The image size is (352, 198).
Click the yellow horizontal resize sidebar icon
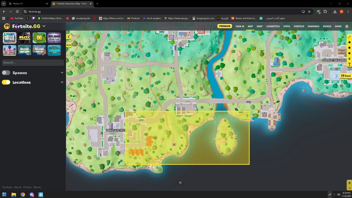tap(69, 45)
